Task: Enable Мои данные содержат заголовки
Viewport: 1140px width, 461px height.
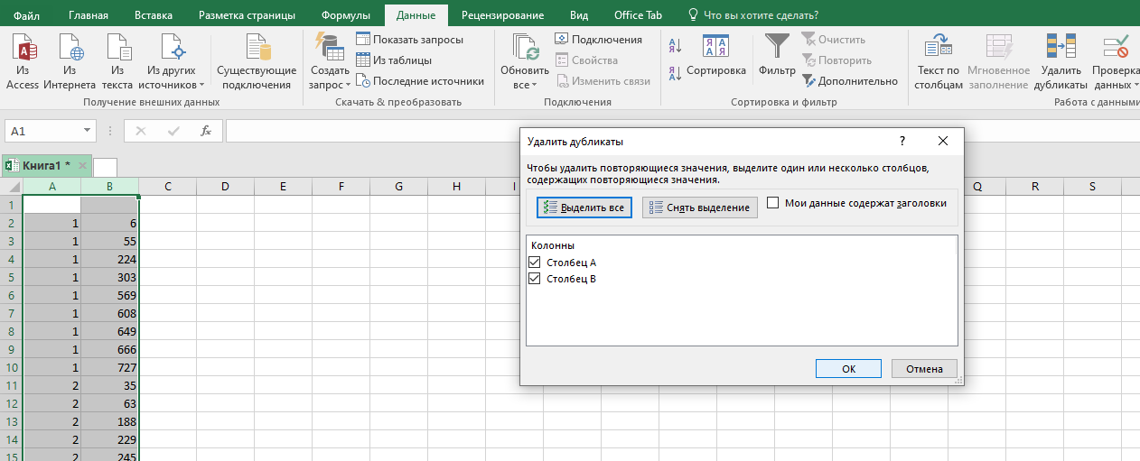Action: click(773, 203)
